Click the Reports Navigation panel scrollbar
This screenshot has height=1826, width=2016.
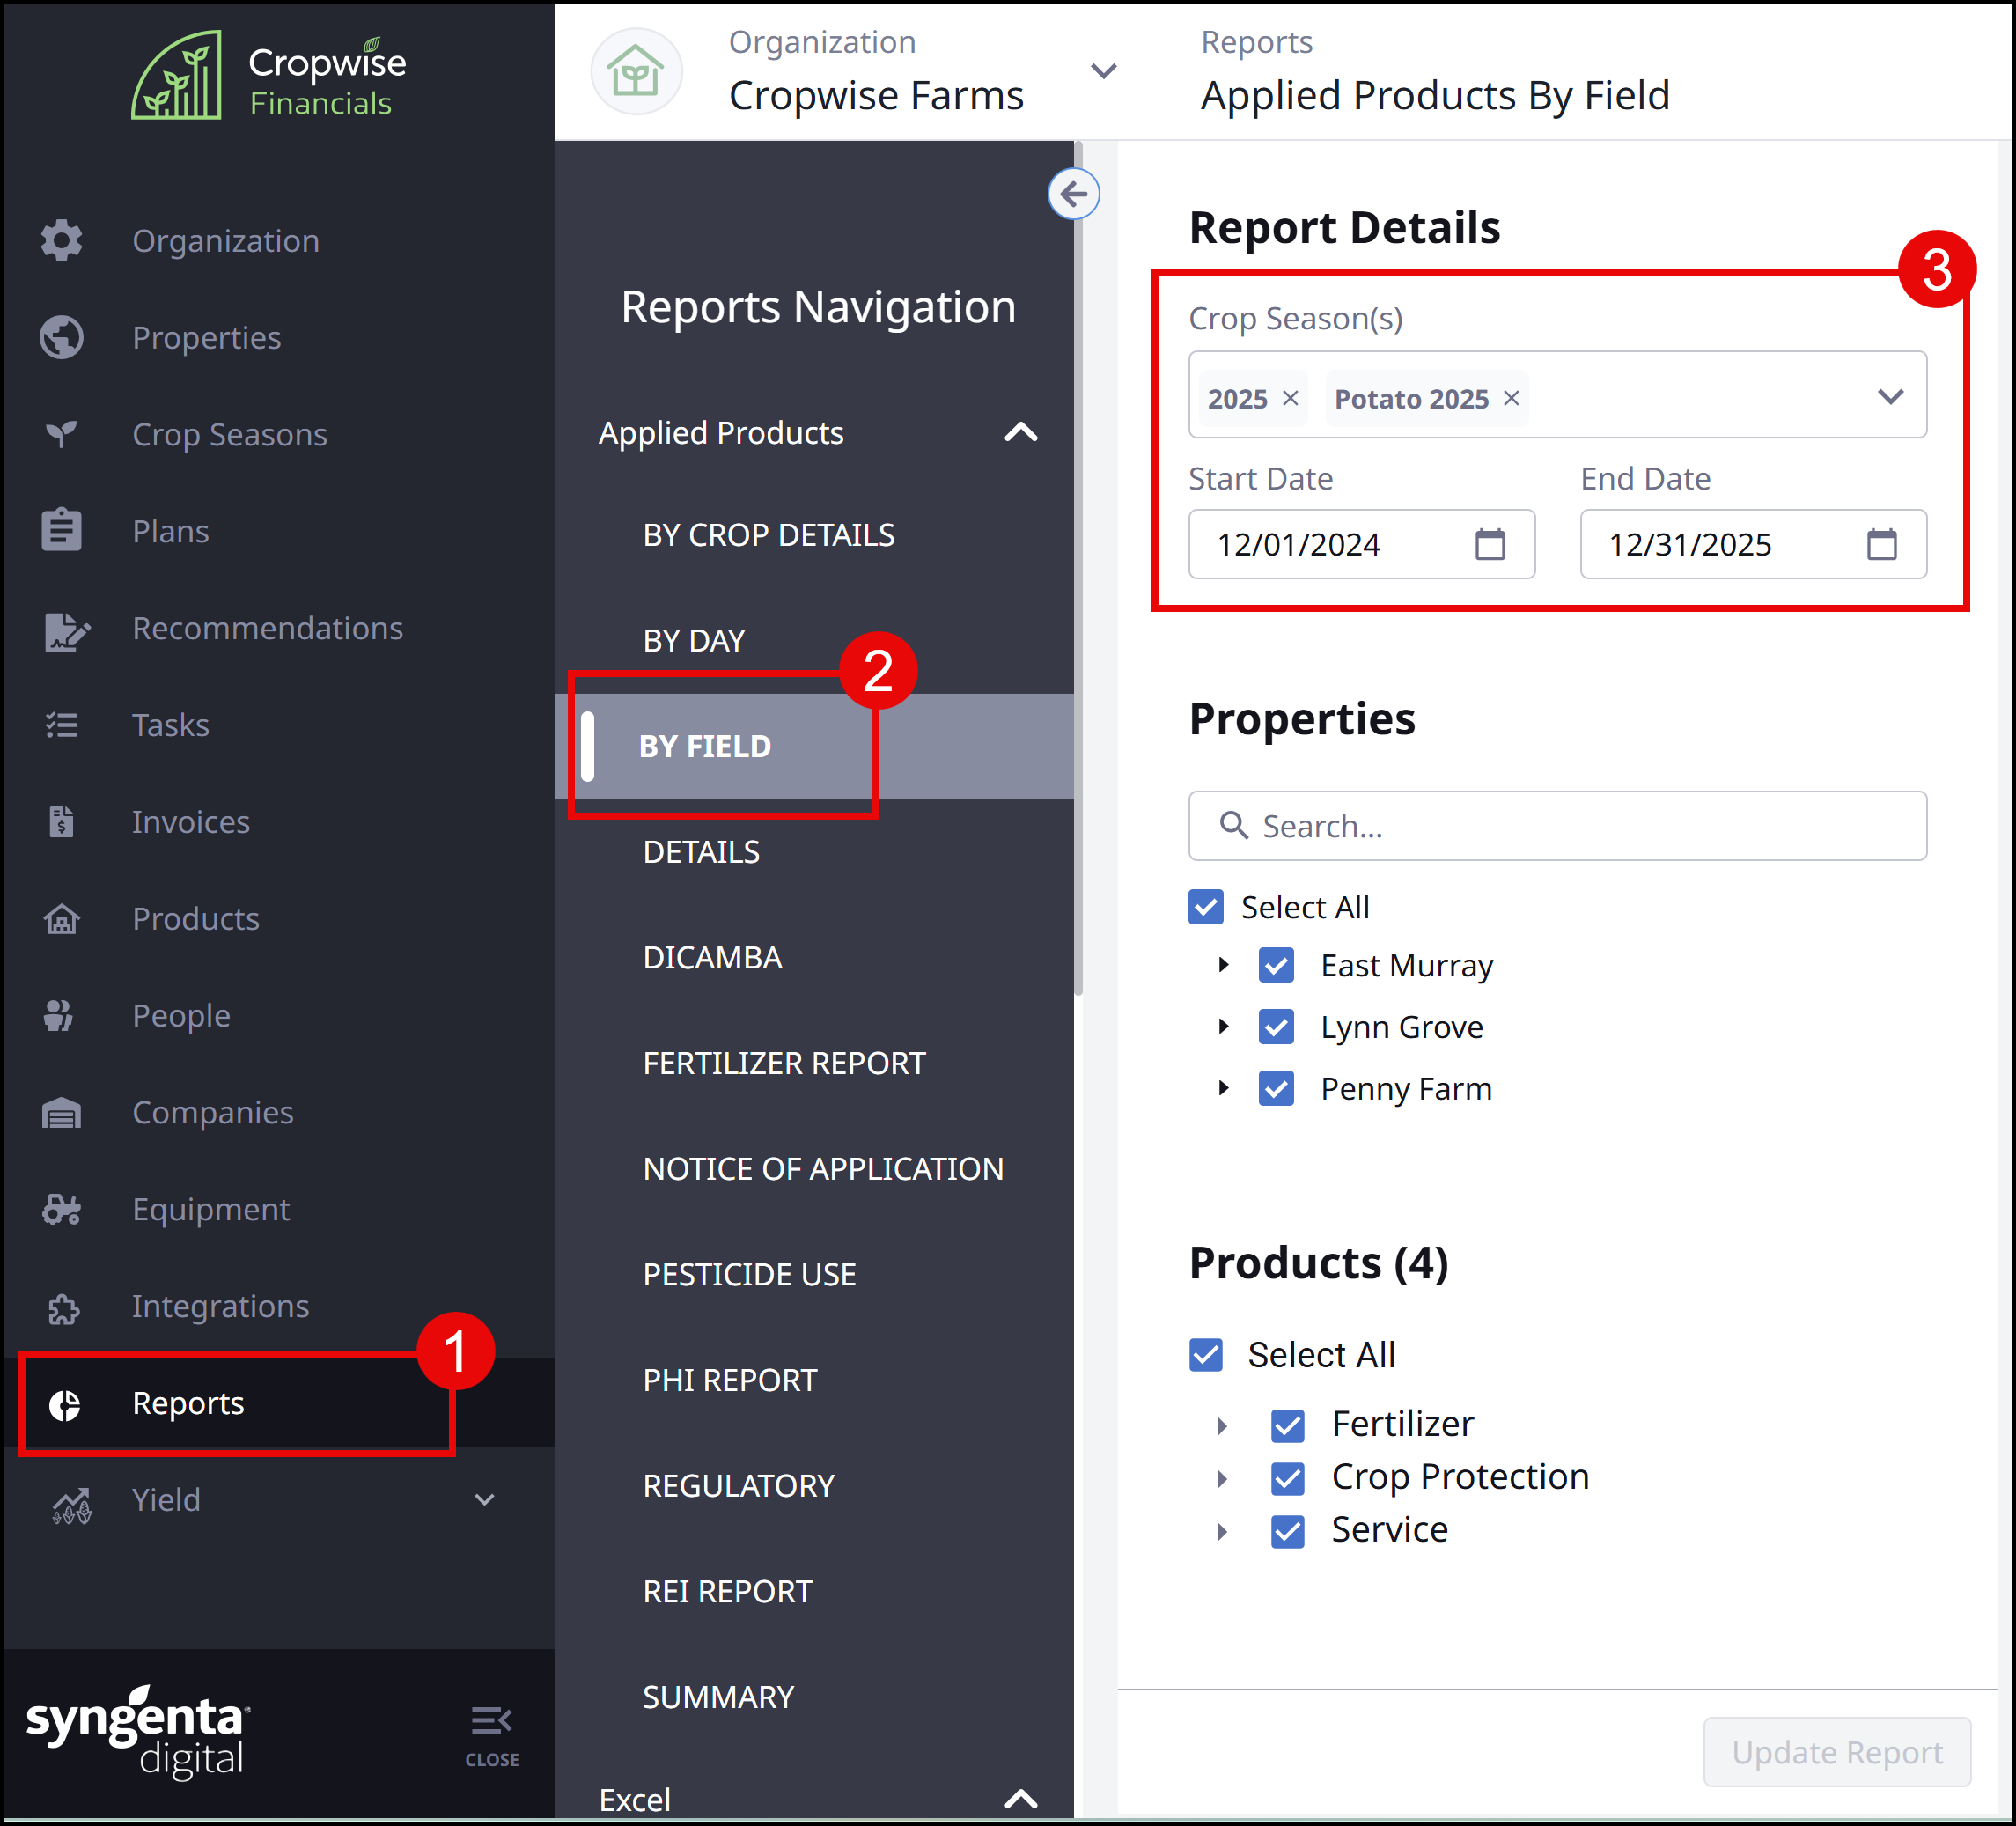pos(1078,570)
